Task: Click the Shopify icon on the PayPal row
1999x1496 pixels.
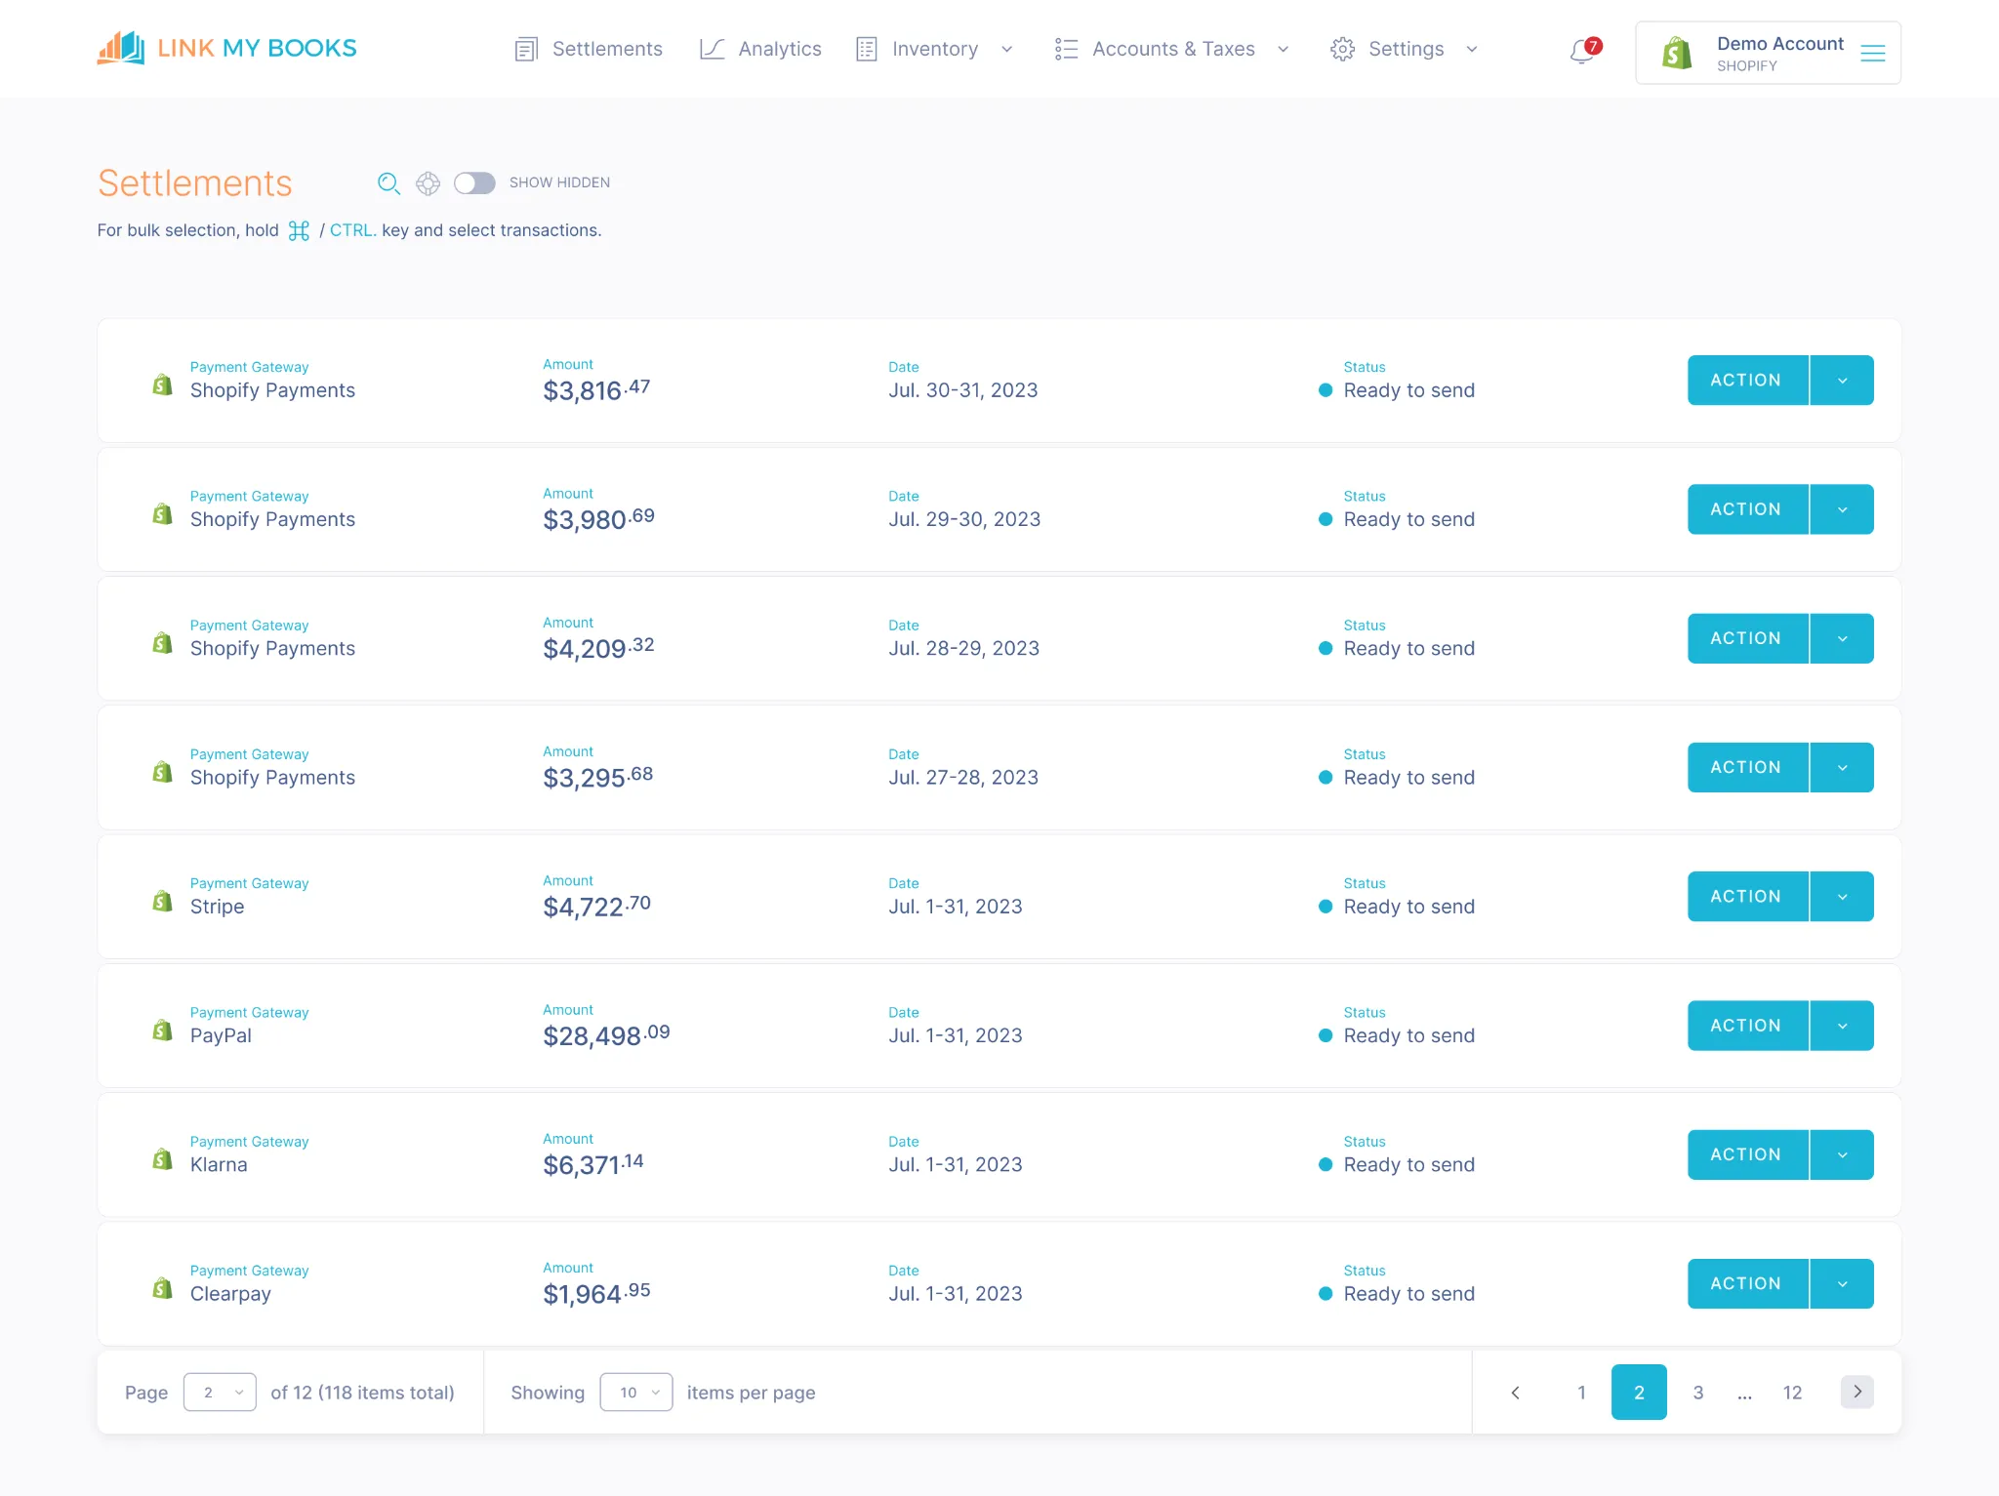Action: tap(162, 1031)
